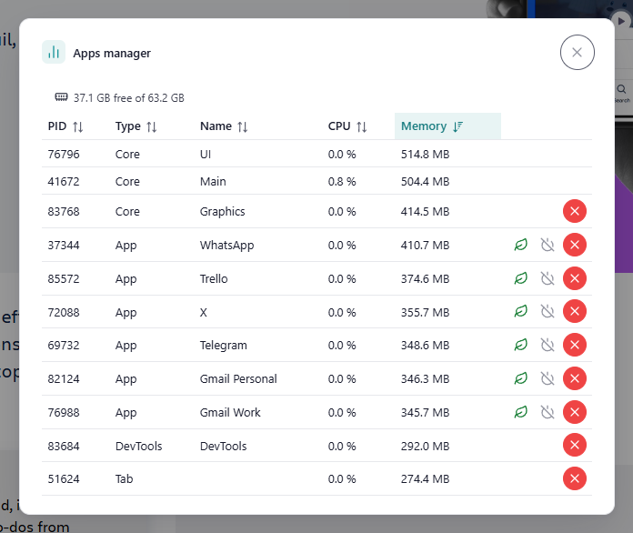This screenshot has height=533, width=633.
Task: Kill the Tab process 51624
Action: 575,478
